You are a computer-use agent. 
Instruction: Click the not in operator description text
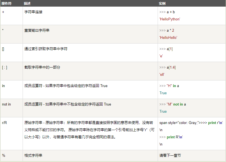[68, 104]
